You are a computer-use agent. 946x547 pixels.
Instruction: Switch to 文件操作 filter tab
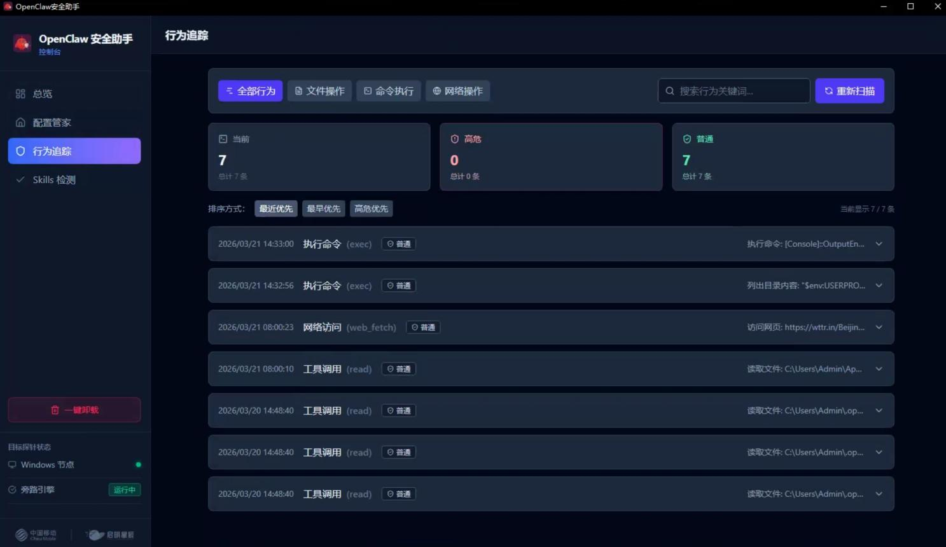click(319, 91)
